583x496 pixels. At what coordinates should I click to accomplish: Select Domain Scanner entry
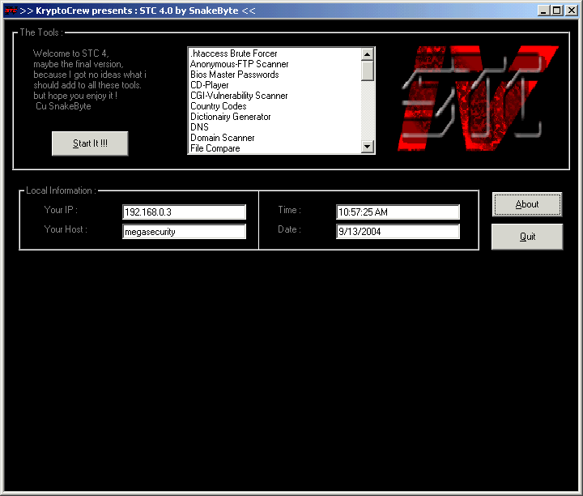223,138
